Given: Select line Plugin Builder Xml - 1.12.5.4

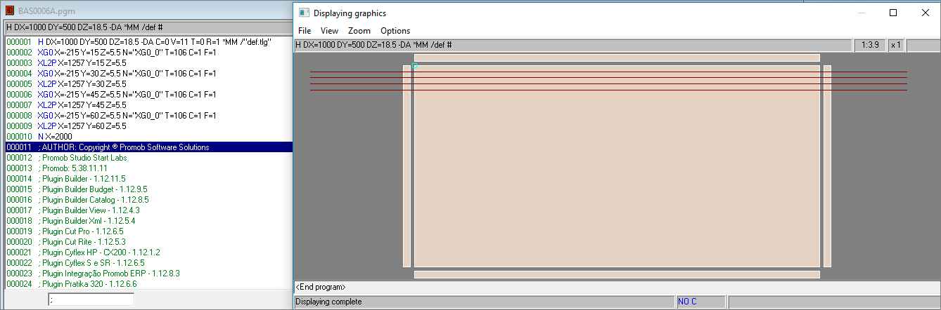Looking at the screenshot, I should [148, 221].
